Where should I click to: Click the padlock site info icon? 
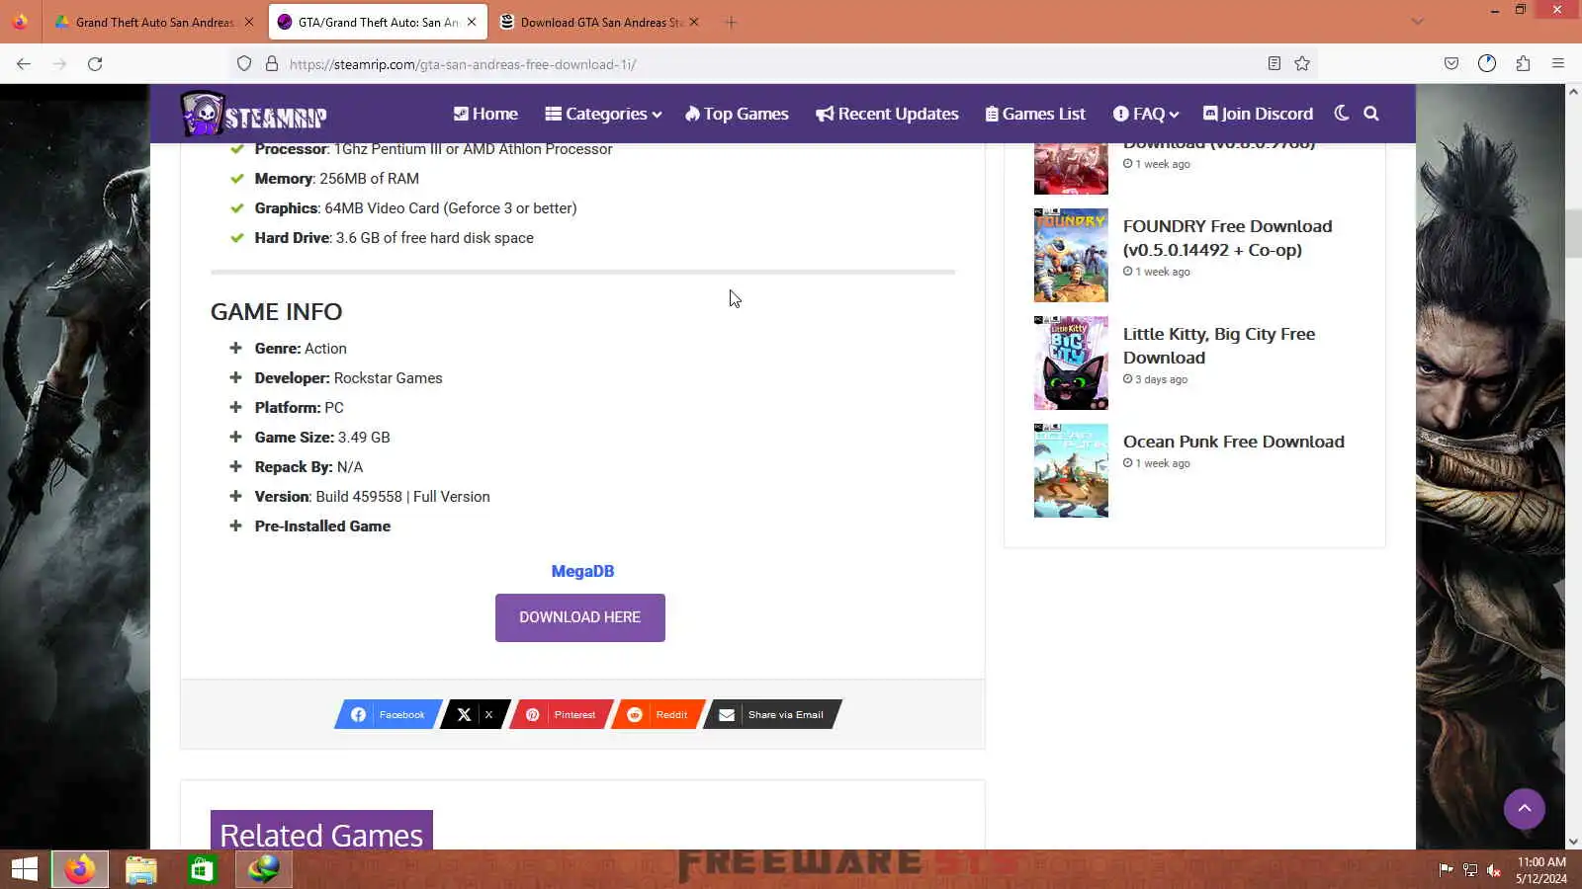(x=272, y=64)
